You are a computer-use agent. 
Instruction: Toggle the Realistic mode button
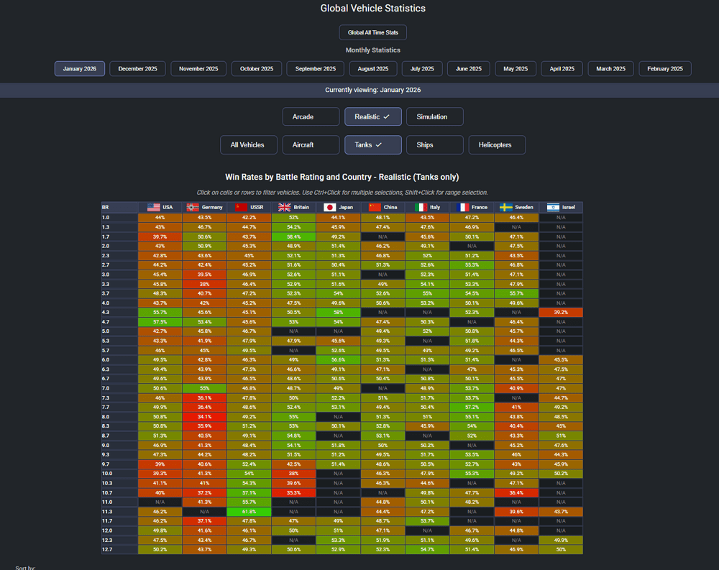point(372,116)
